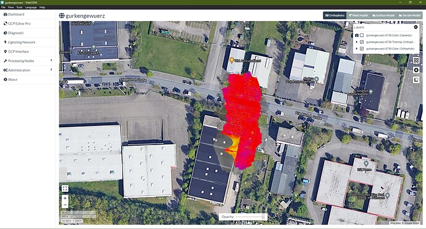This screenshot has width=426, height=229.
Task: Expand the Administration submenu arrow
Action: 51,70
